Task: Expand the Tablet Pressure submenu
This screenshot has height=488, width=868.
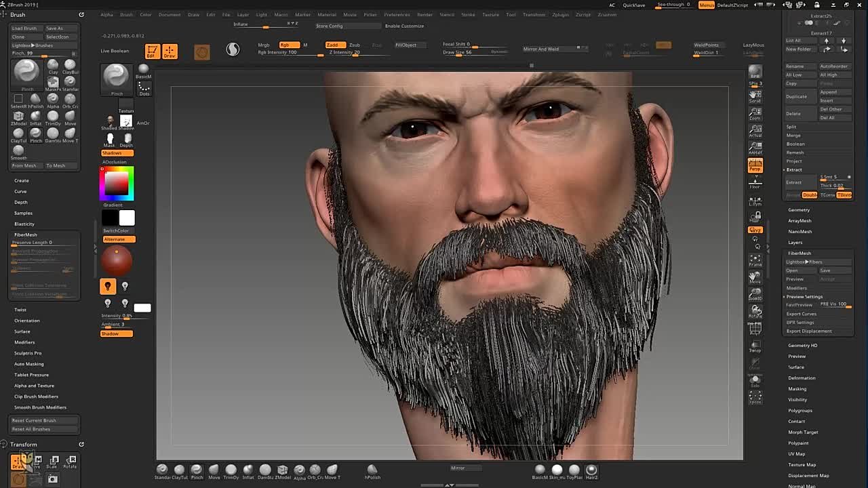Action: point(31,375)
